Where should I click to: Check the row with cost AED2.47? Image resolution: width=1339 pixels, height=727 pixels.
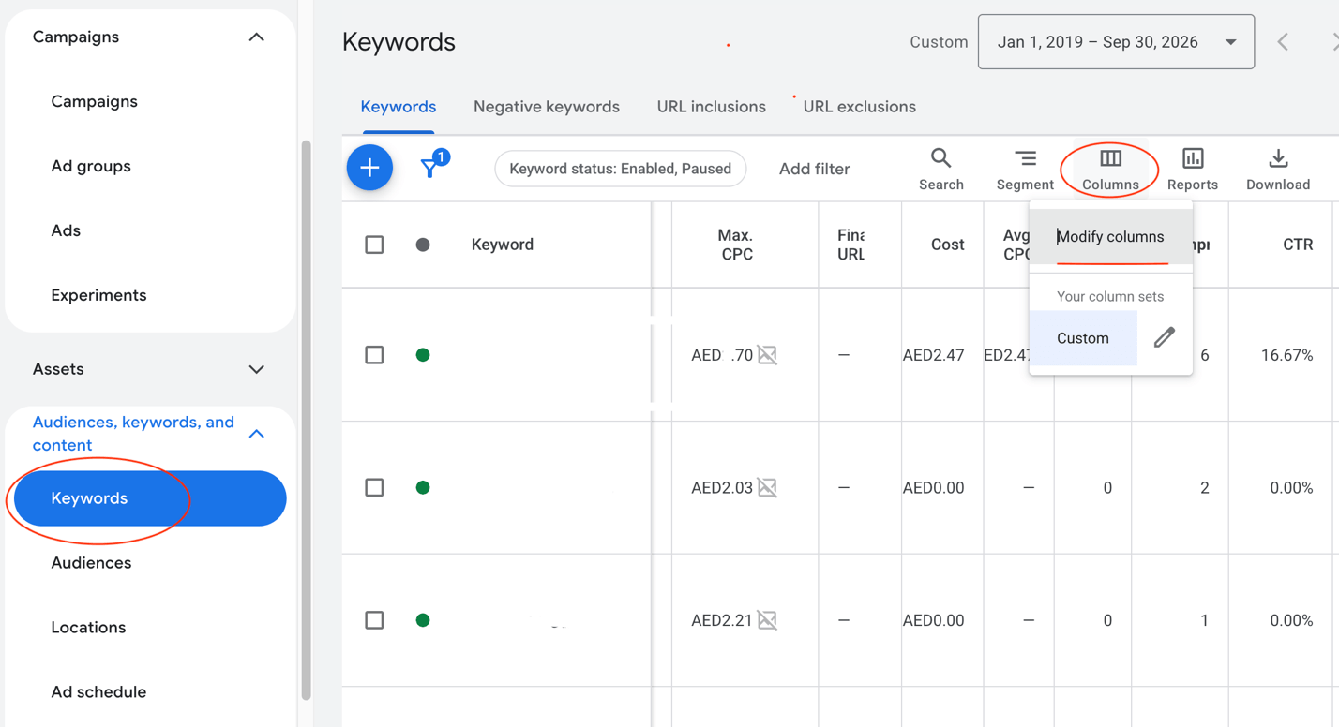[374, 355]
